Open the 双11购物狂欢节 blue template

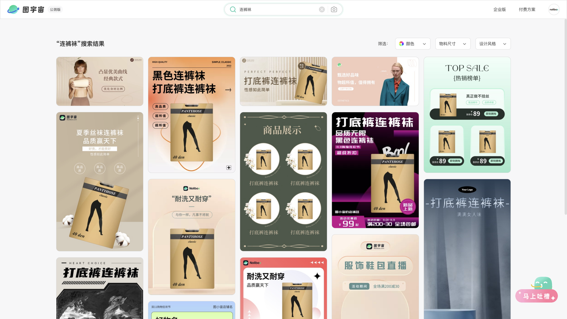192,310
